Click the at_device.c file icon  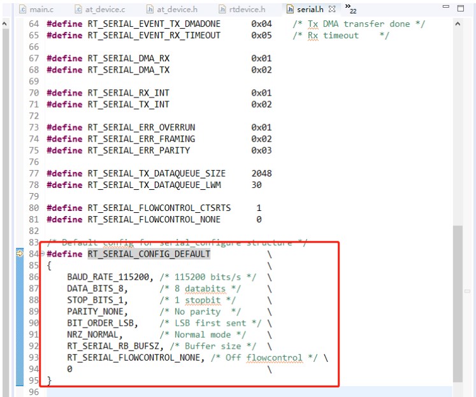click(78, 10)
